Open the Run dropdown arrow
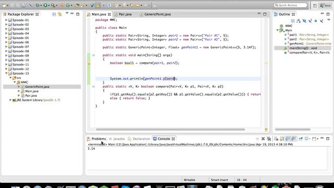This screenshot has width=334, height=188. tap(49, 5)
